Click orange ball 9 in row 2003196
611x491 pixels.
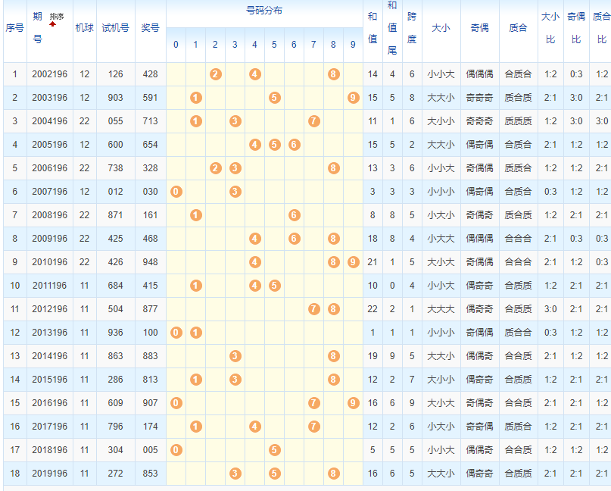tap(353, 98)
